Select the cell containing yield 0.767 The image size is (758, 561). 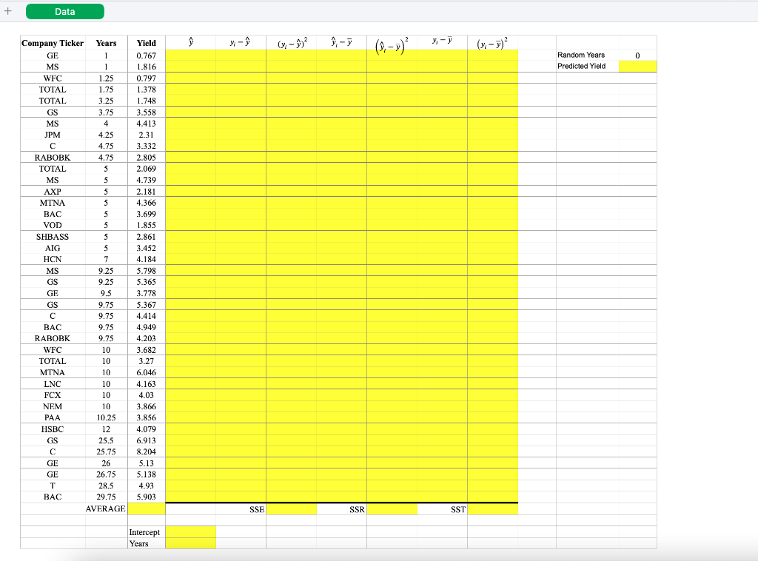click(145, 54)
